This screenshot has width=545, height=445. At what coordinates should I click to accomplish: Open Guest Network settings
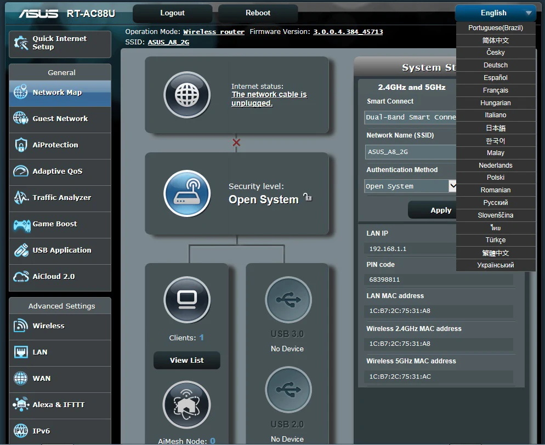[x=60, y=119]
